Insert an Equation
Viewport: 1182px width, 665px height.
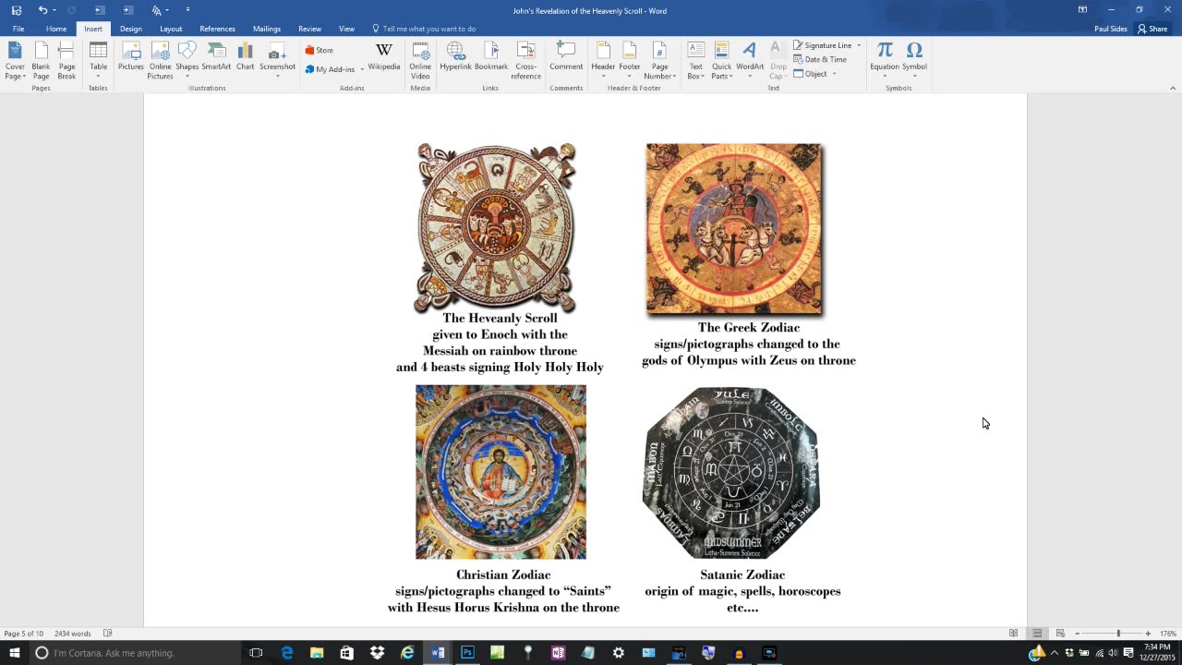[885, 58]
